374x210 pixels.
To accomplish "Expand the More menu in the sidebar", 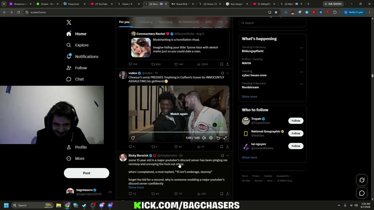I will point(75,159).
